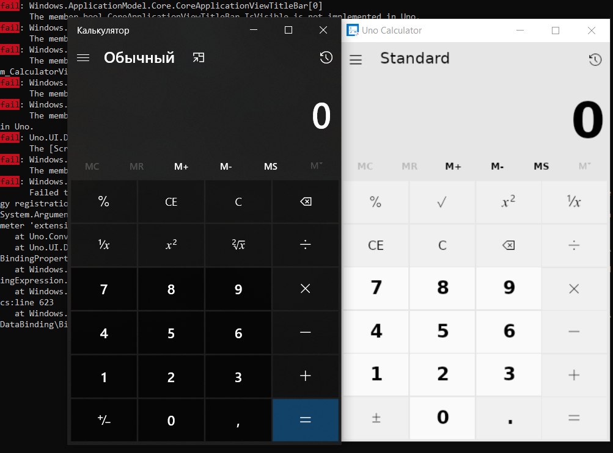Viewport: 613px width, 453px height.
Task: Click x² square key in Калькулятор
Action: [171, 245]
